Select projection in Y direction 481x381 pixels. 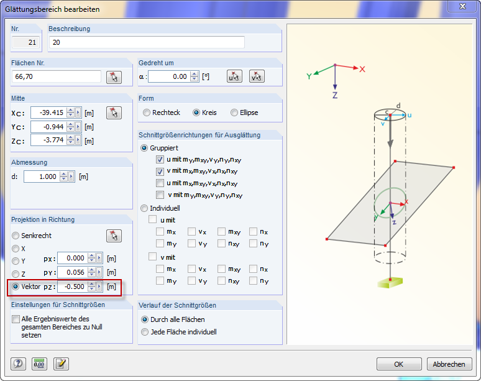pos(16,261)
